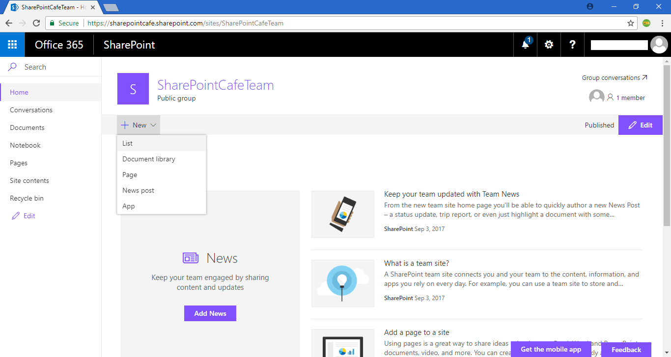Open the Add a page to a site article

(x=417, y=332)
